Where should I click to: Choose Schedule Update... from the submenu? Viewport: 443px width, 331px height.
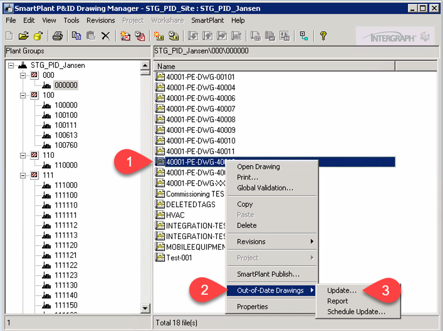coord(356,312)
